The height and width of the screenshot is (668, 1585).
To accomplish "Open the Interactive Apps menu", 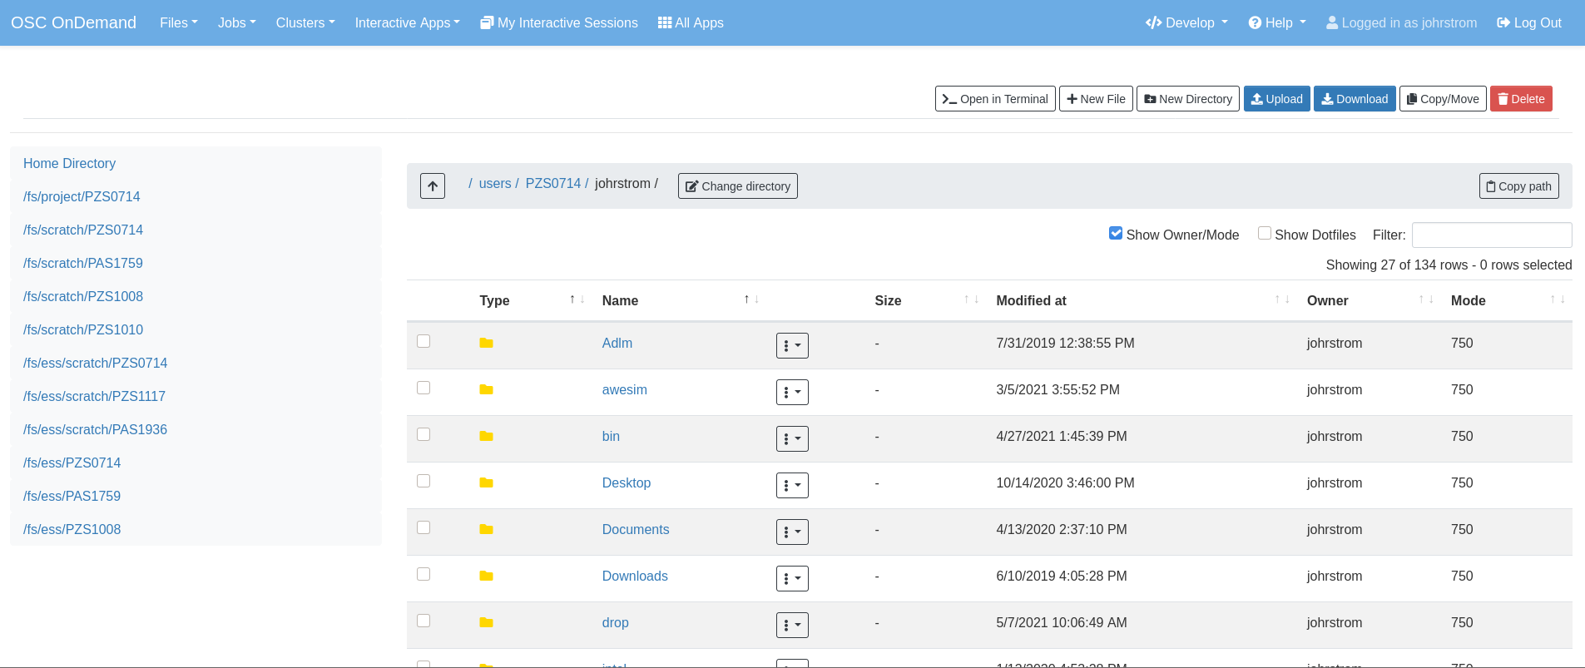I will tap(407, 23).
